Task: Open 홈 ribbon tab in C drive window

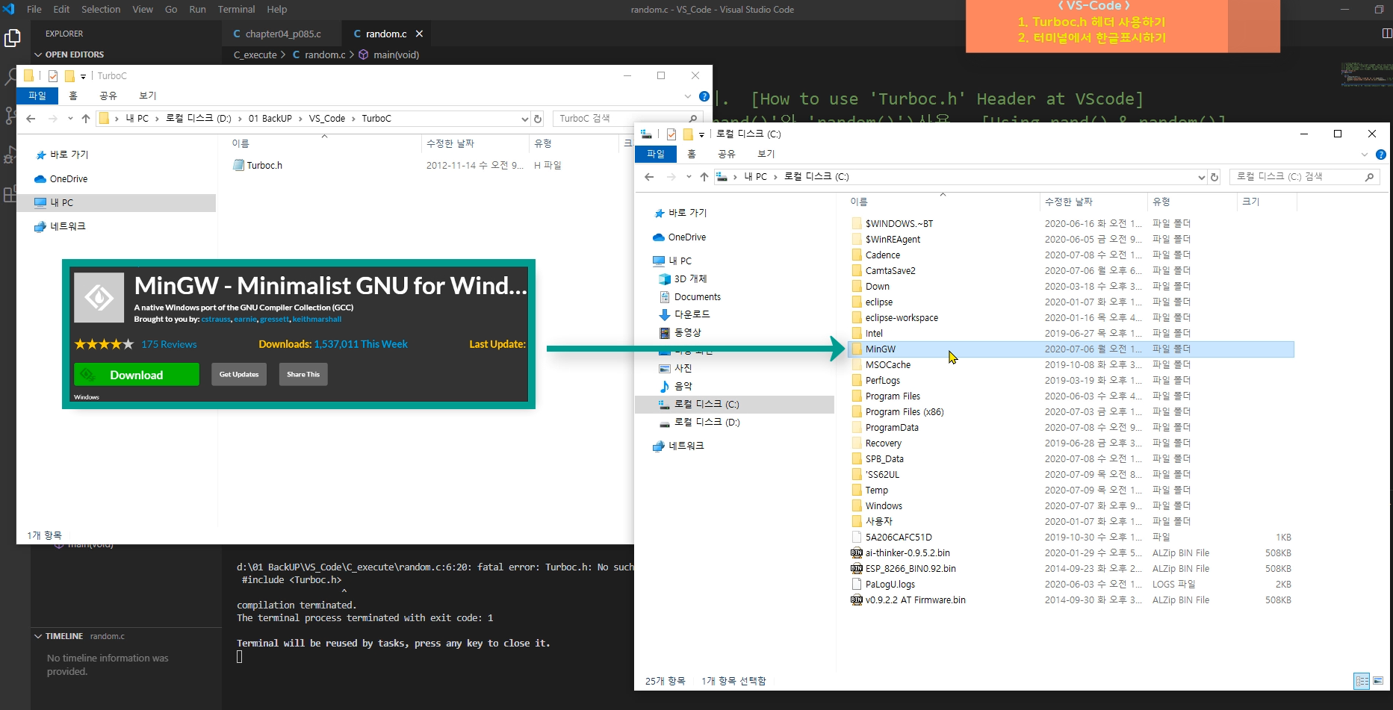Action: coord(692,154)
